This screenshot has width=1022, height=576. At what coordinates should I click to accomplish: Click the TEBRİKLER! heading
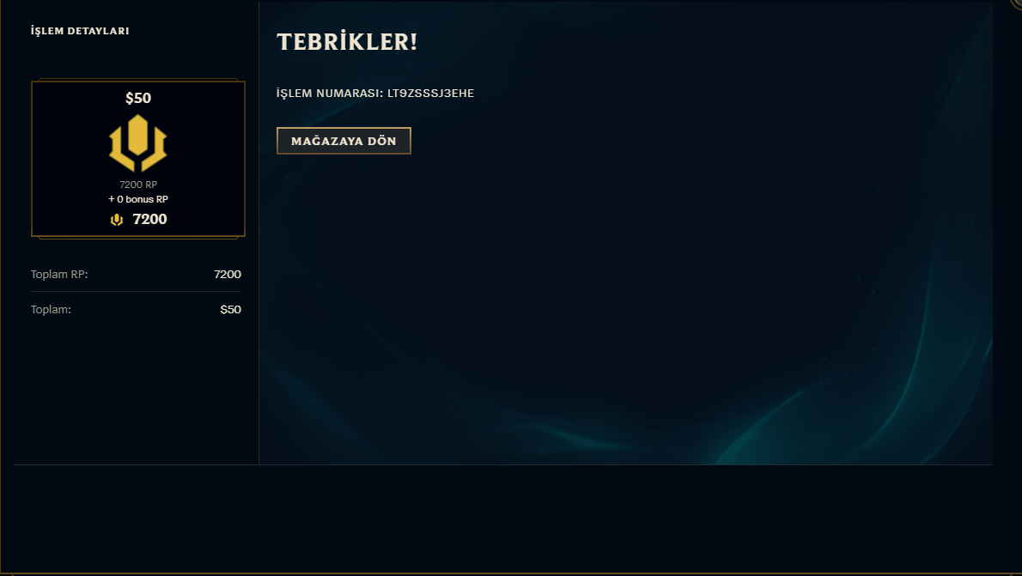coord(347,42)
